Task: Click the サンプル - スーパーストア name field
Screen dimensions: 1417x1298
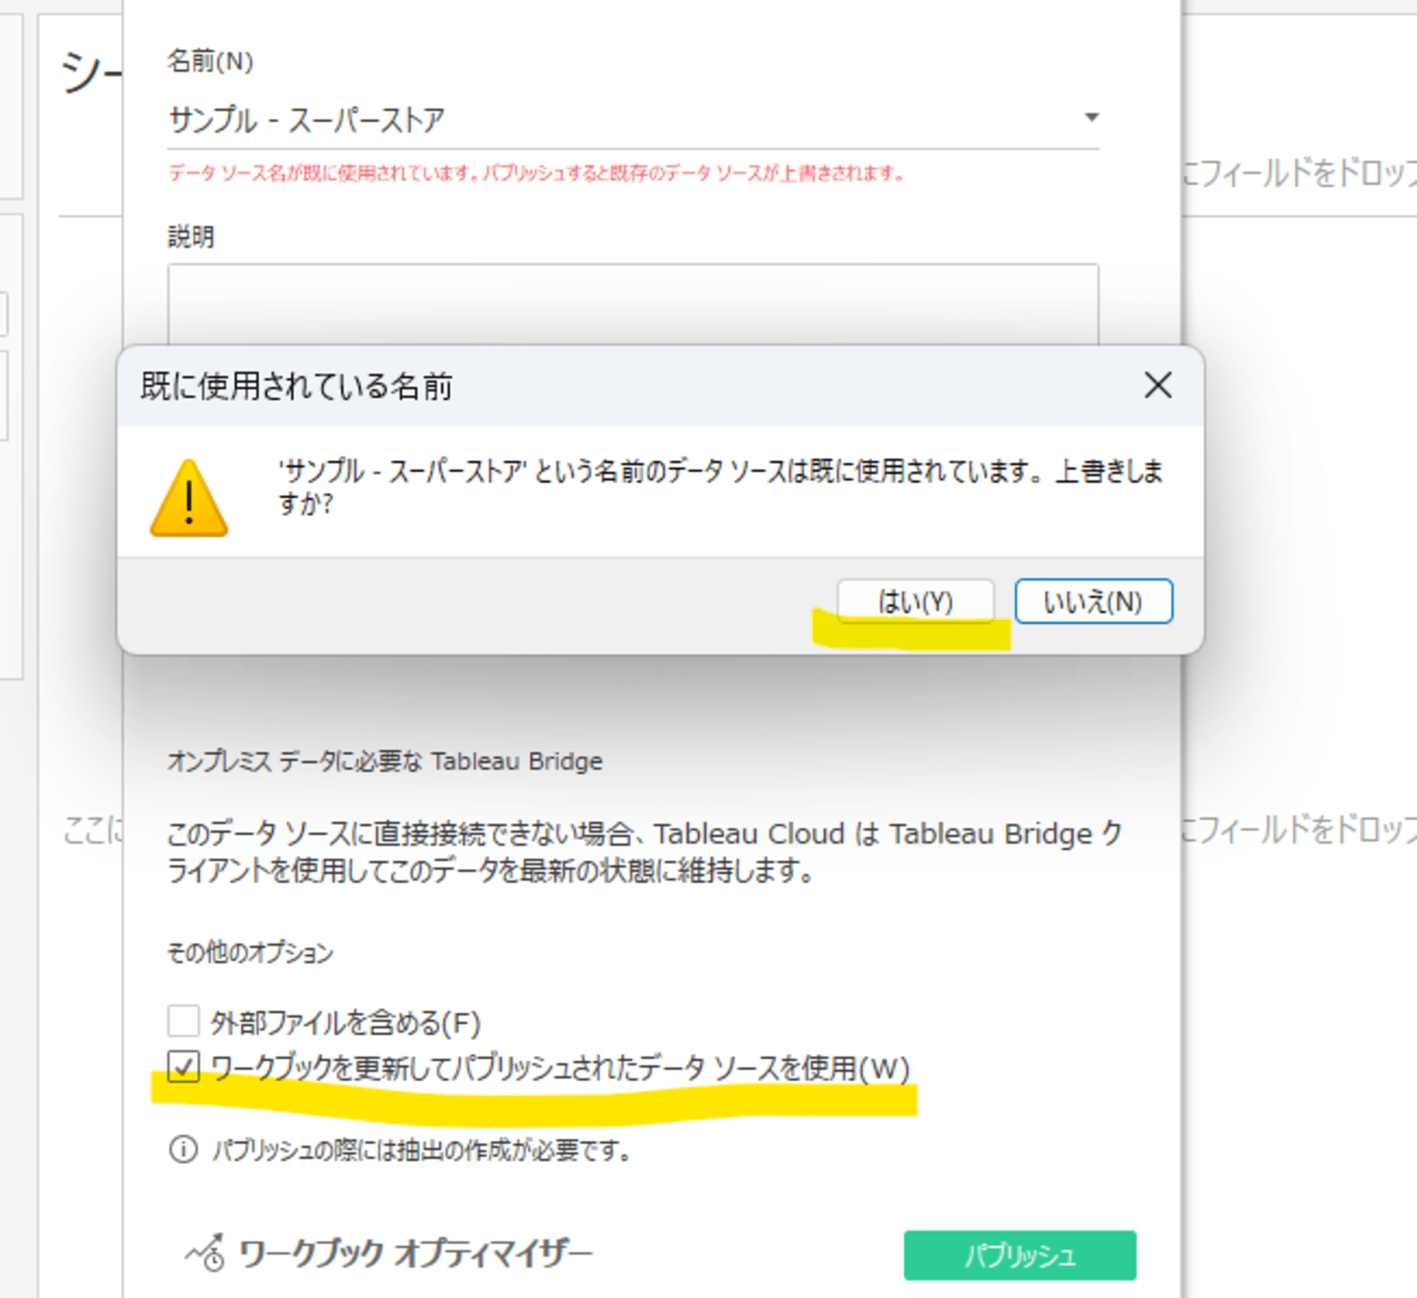Action: pyautogui.click(x=632, y=119)
